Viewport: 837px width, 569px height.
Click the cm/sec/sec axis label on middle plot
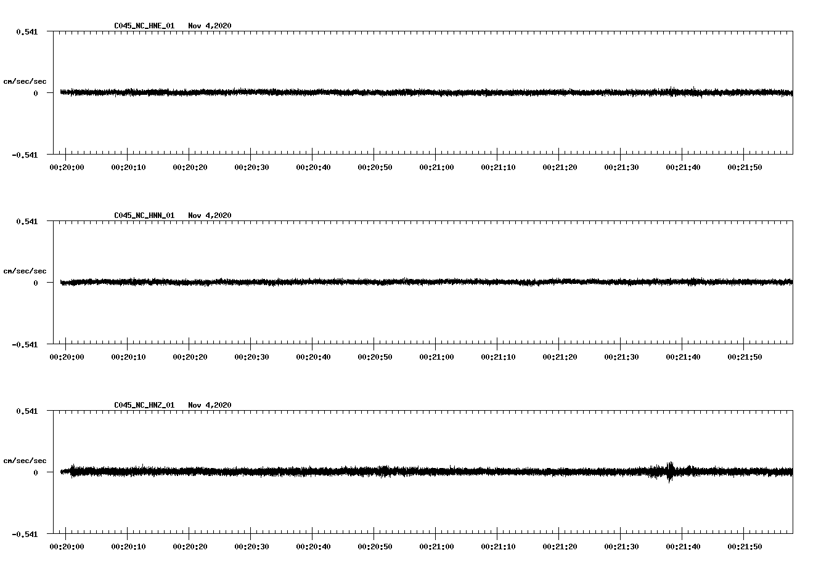(x=25, y=270)
